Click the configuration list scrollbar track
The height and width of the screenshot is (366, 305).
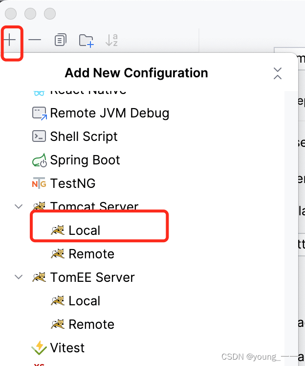coord(291,229)
